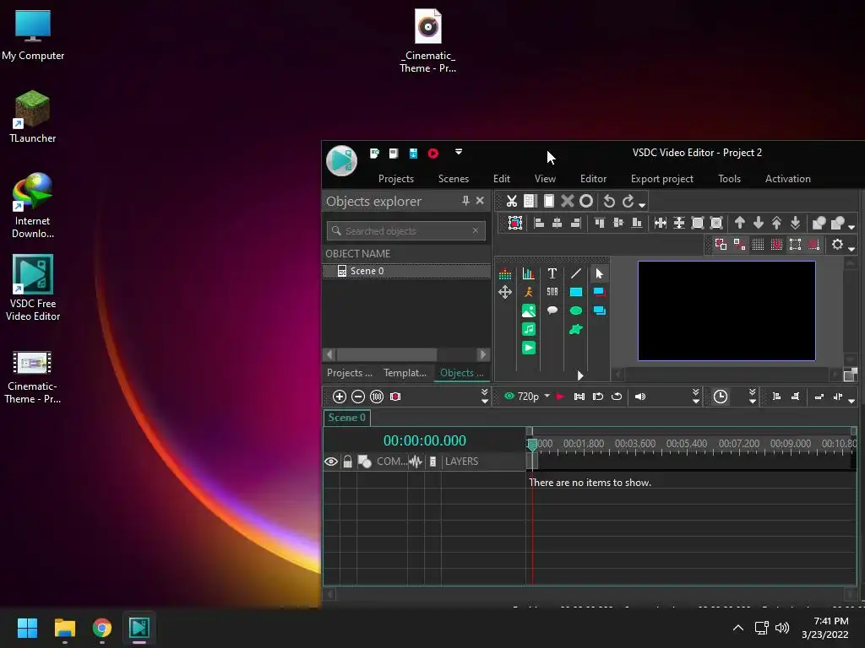Click the VSDC round application logo button
This screenshot has width=865, height=648.
[x=342, y=161]
